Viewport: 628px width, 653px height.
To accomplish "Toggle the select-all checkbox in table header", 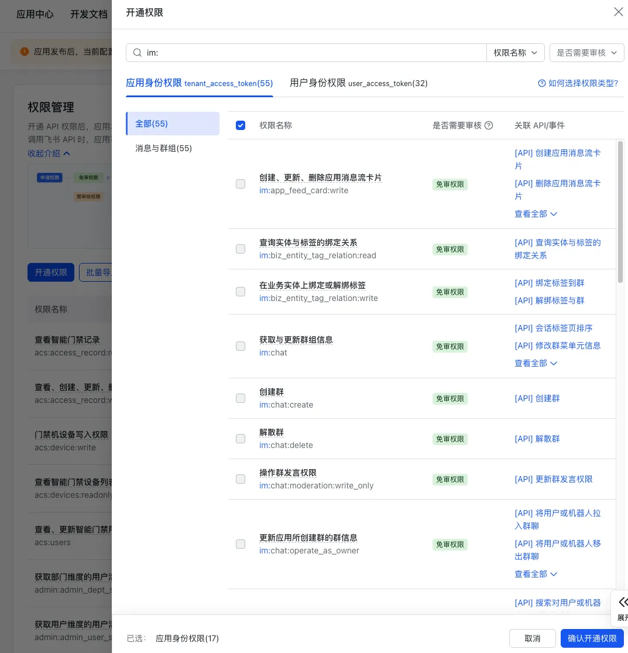I will pos(241,125).
